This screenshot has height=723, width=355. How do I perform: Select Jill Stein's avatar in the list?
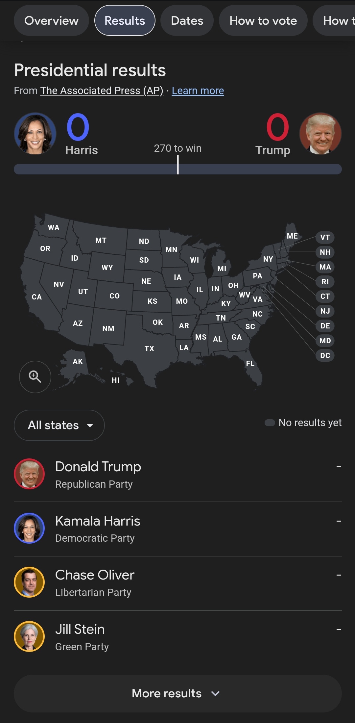29,636
